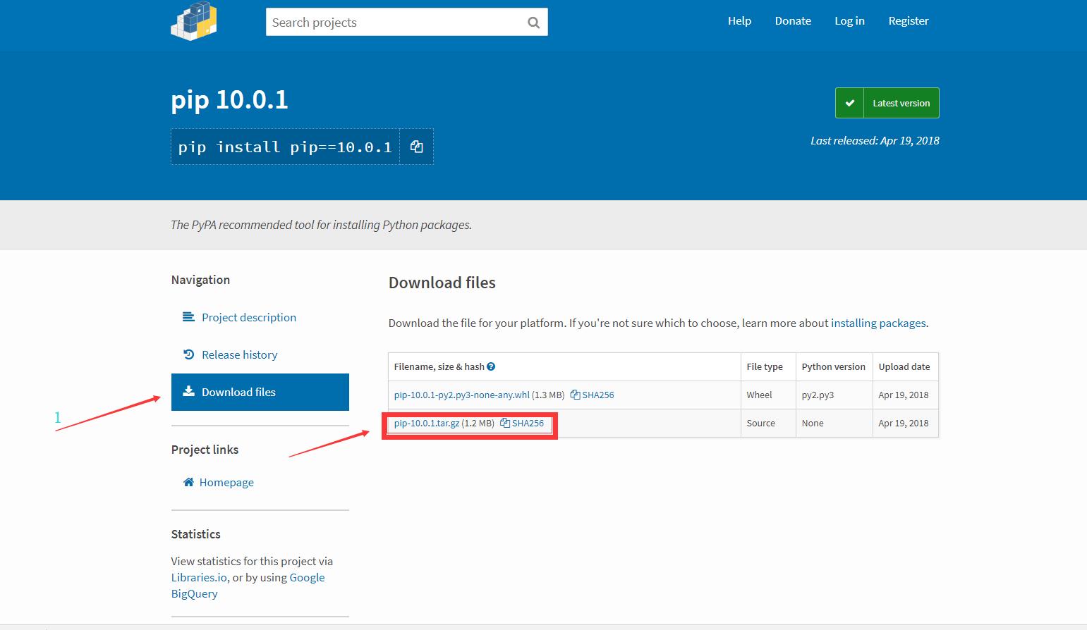The width and height of the screenshot is (1087, 630).
Task: Click the Last released date text
Action: click(875, 140)
